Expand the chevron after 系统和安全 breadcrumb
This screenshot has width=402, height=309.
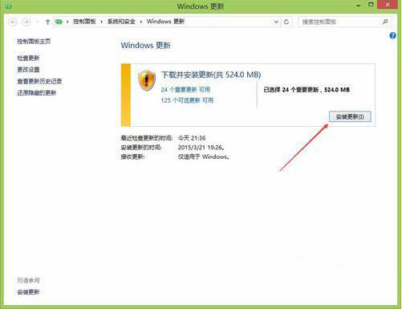(x=141, y=22)
